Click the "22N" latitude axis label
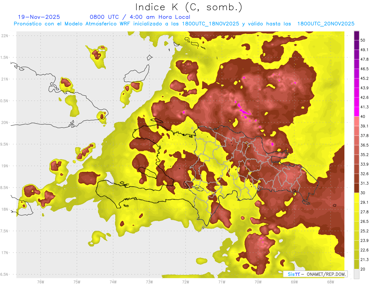371x286 pixels. [x=5, y=36]
